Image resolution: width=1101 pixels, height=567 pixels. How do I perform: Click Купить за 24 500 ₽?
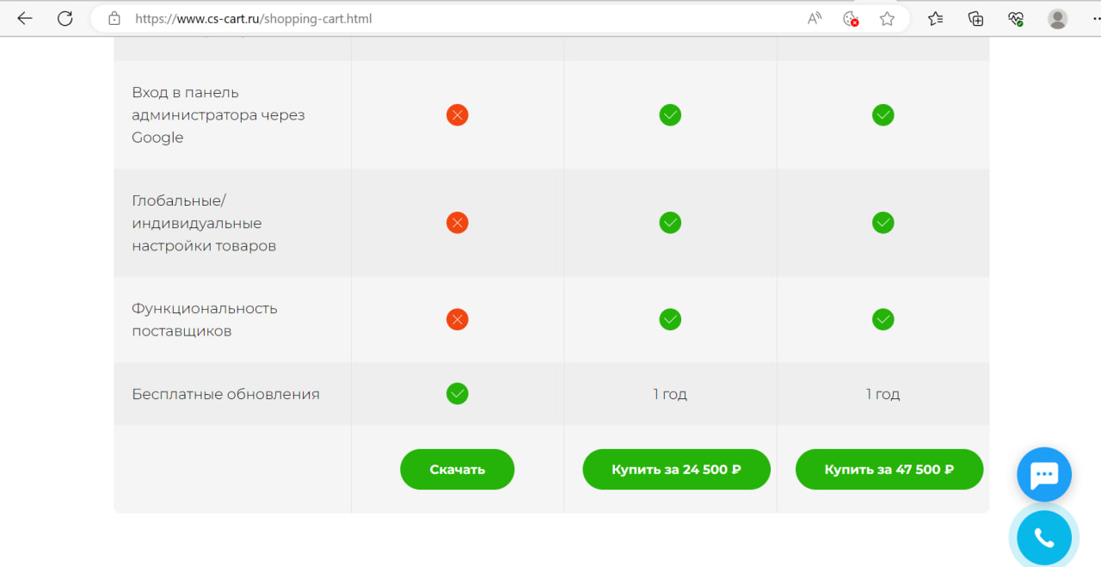(x=676, y=470)
